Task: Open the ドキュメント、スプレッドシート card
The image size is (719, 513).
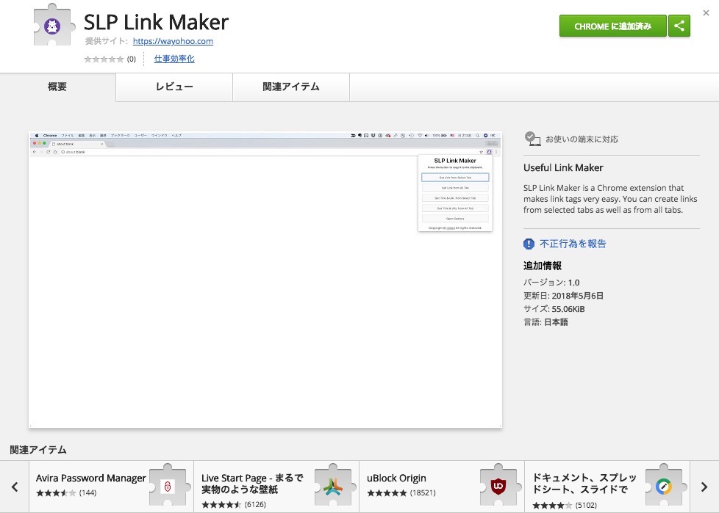Action: [x=607, y=487]
